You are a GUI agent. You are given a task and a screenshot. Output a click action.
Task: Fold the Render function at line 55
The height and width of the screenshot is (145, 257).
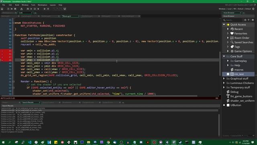[14, 81]
